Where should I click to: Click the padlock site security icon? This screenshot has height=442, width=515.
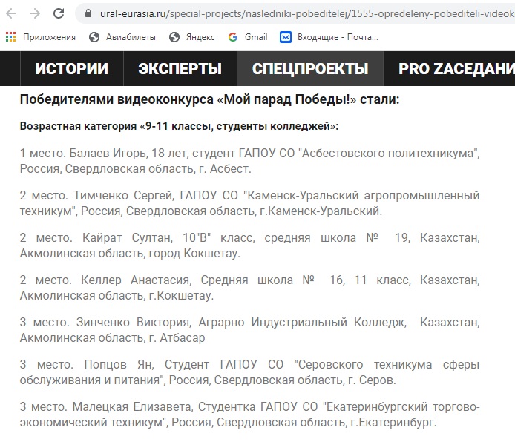coord(88,13)
